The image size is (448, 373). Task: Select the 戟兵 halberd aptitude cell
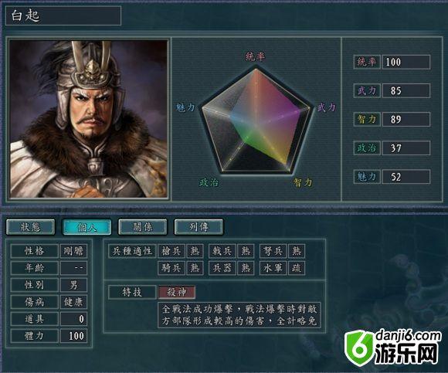coord(222,251)
